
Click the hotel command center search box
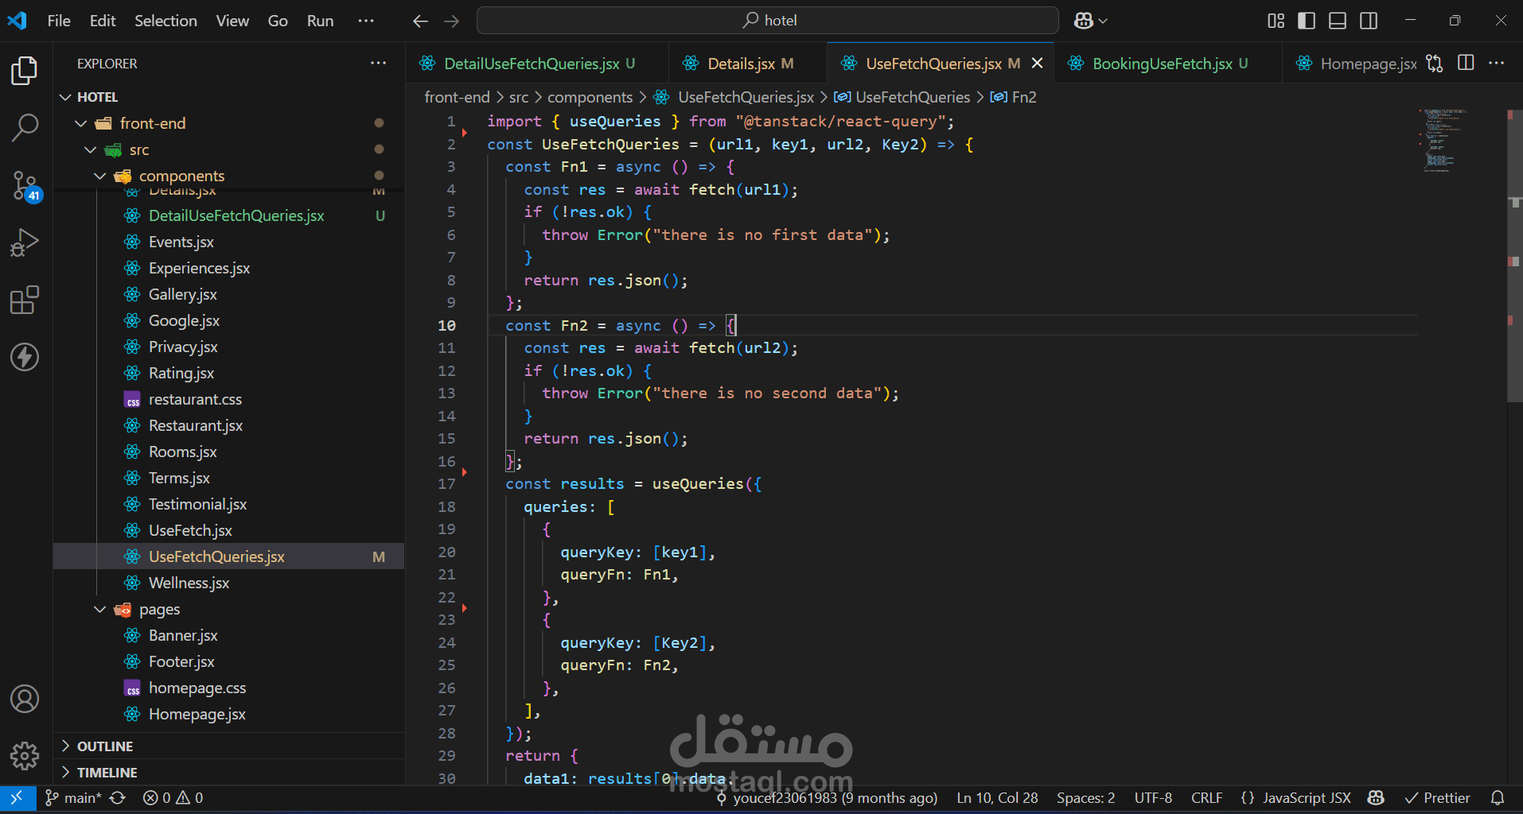tap(768, 21)
